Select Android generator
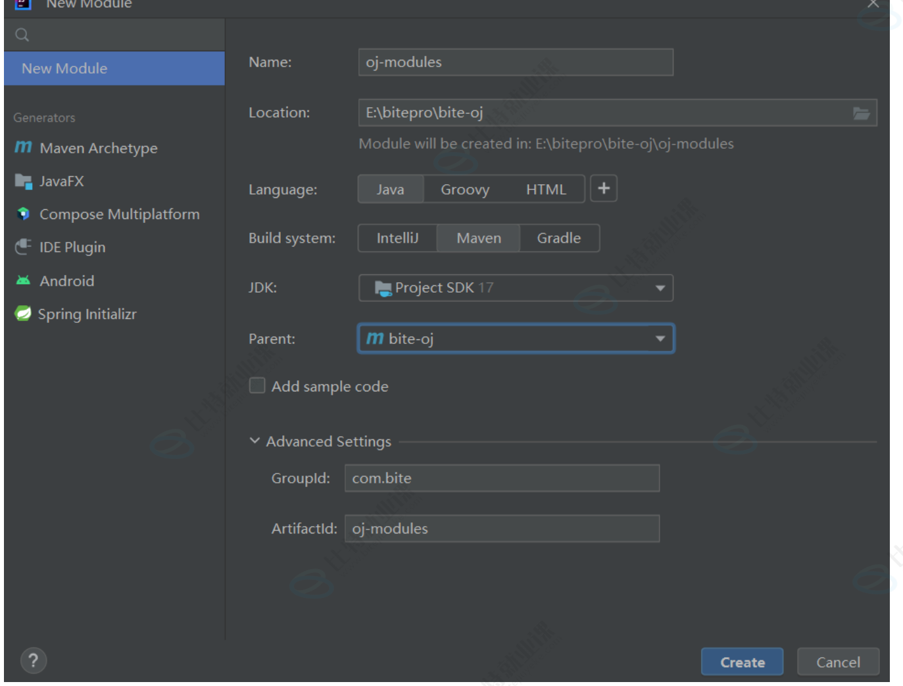Image resolution: width=903 pixels, height=686 pixels. click(114, 281)
